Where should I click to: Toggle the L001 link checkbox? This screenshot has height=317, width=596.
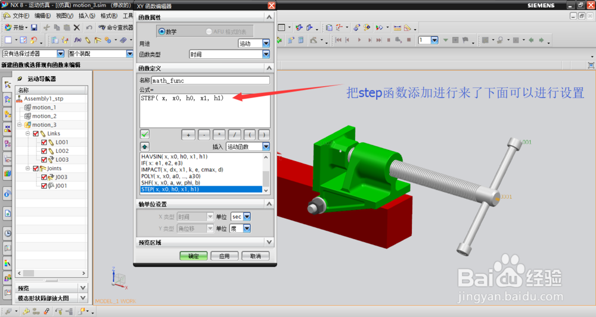point(44,142)
